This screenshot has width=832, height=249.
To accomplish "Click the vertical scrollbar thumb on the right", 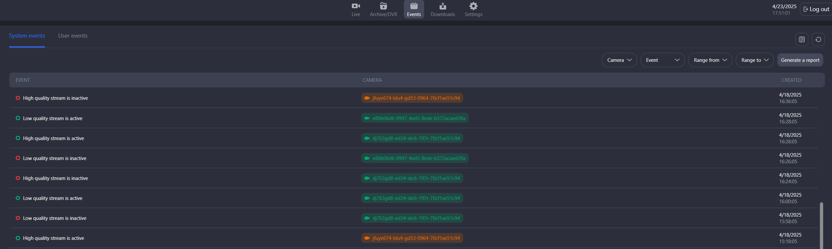I will pos(821,225).
